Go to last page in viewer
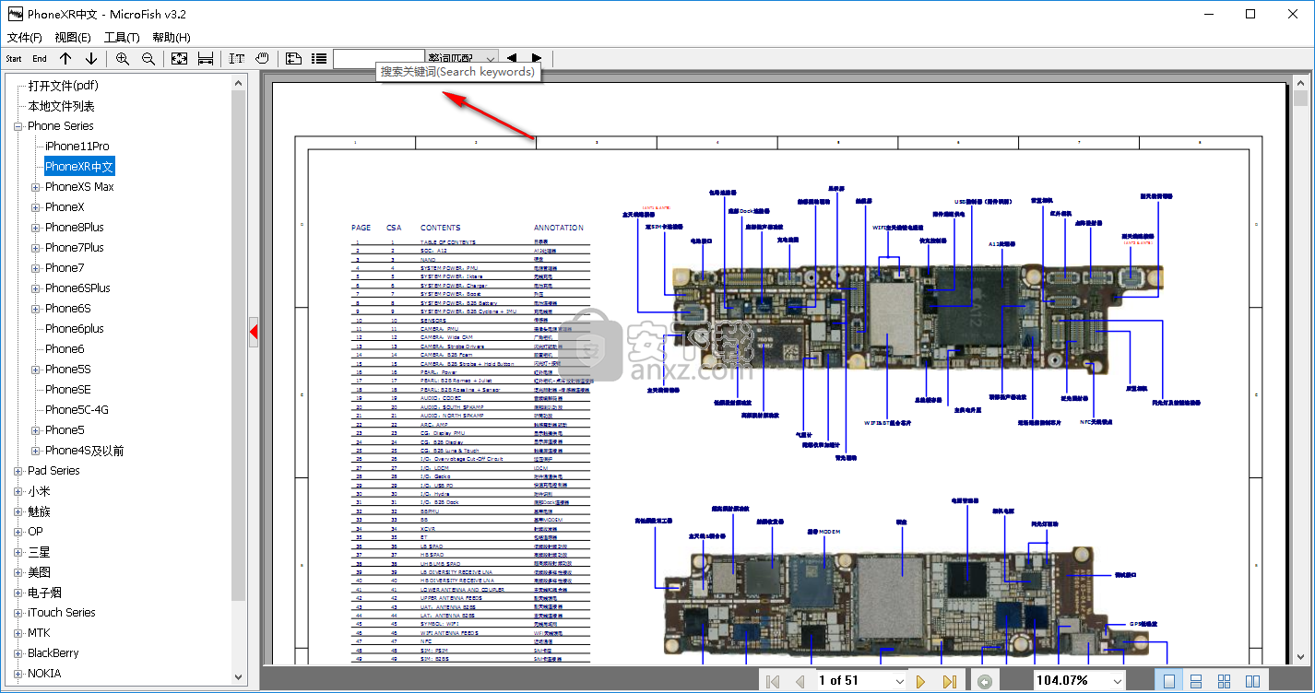The height and width of the screenshot is (693, 1315). [949, 681]
